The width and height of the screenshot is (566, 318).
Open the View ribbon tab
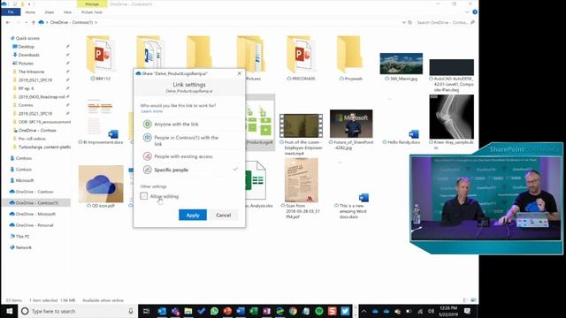(67, 11)
